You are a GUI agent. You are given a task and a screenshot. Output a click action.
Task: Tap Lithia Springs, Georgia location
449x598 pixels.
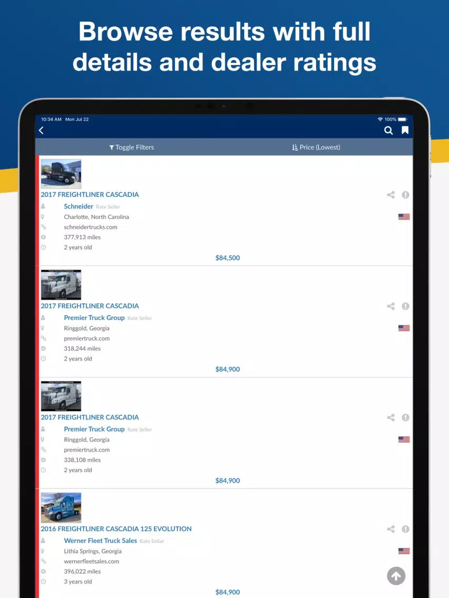(93, 551)
